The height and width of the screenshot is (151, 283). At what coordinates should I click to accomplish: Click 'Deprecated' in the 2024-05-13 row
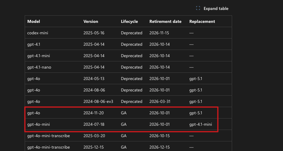[x=132, y=79]
